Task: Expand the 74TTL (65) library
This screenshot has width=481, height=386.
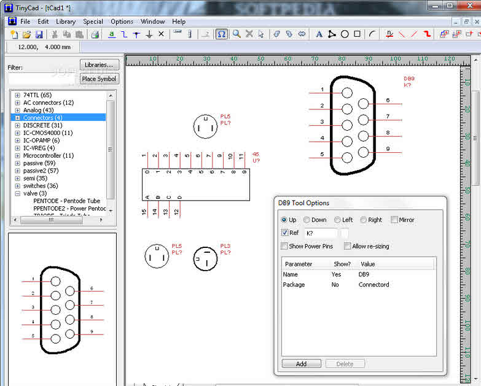Action: [17, 95]
